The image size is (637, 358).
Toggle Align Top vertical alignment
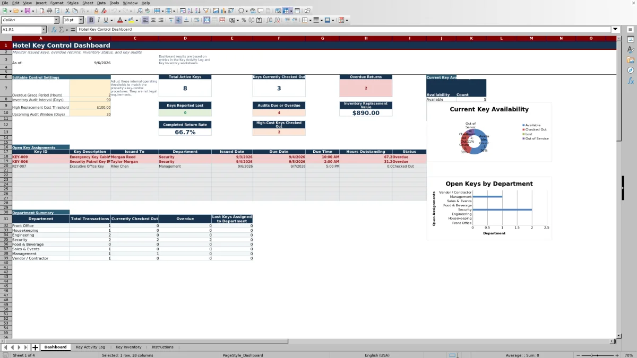pyautogui.click(x=170, y=20)
